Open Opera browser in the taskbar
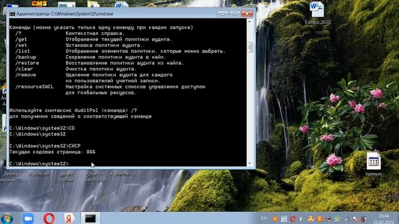399x224 pixels. [x=49, y=218]
